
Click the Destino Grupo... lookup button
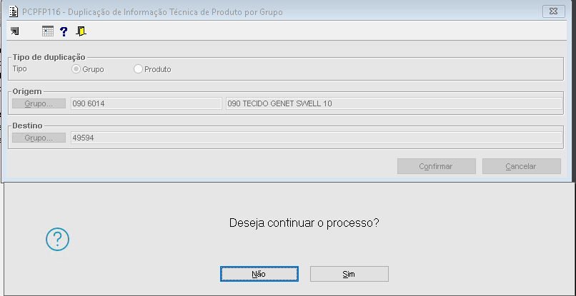point(39,138)
